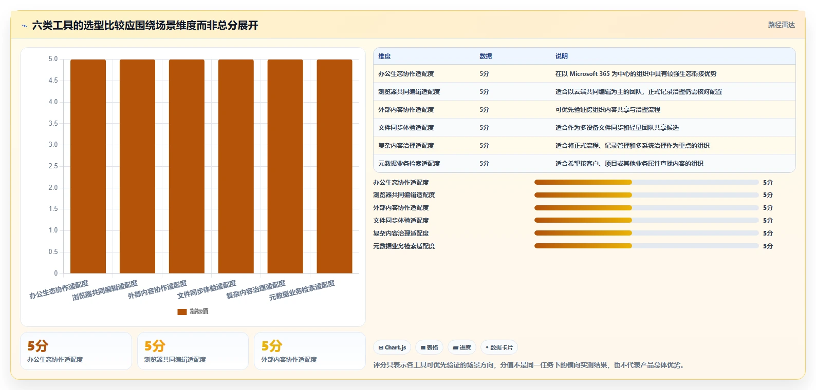Click the 表格 chip
This screenshot has height=390, width=816.
point(429,347)
